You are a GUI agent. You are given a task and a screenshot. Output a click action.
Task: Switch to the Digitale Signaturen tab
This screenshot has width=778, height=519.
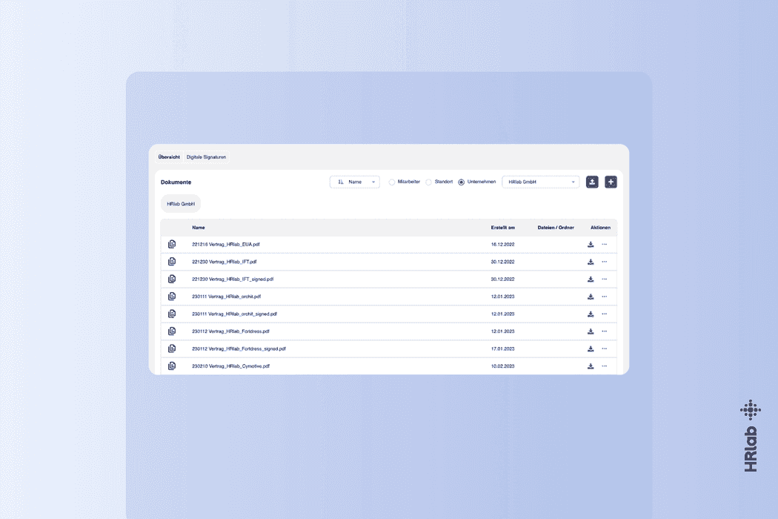pyautogui.click(x=207, y=157)
